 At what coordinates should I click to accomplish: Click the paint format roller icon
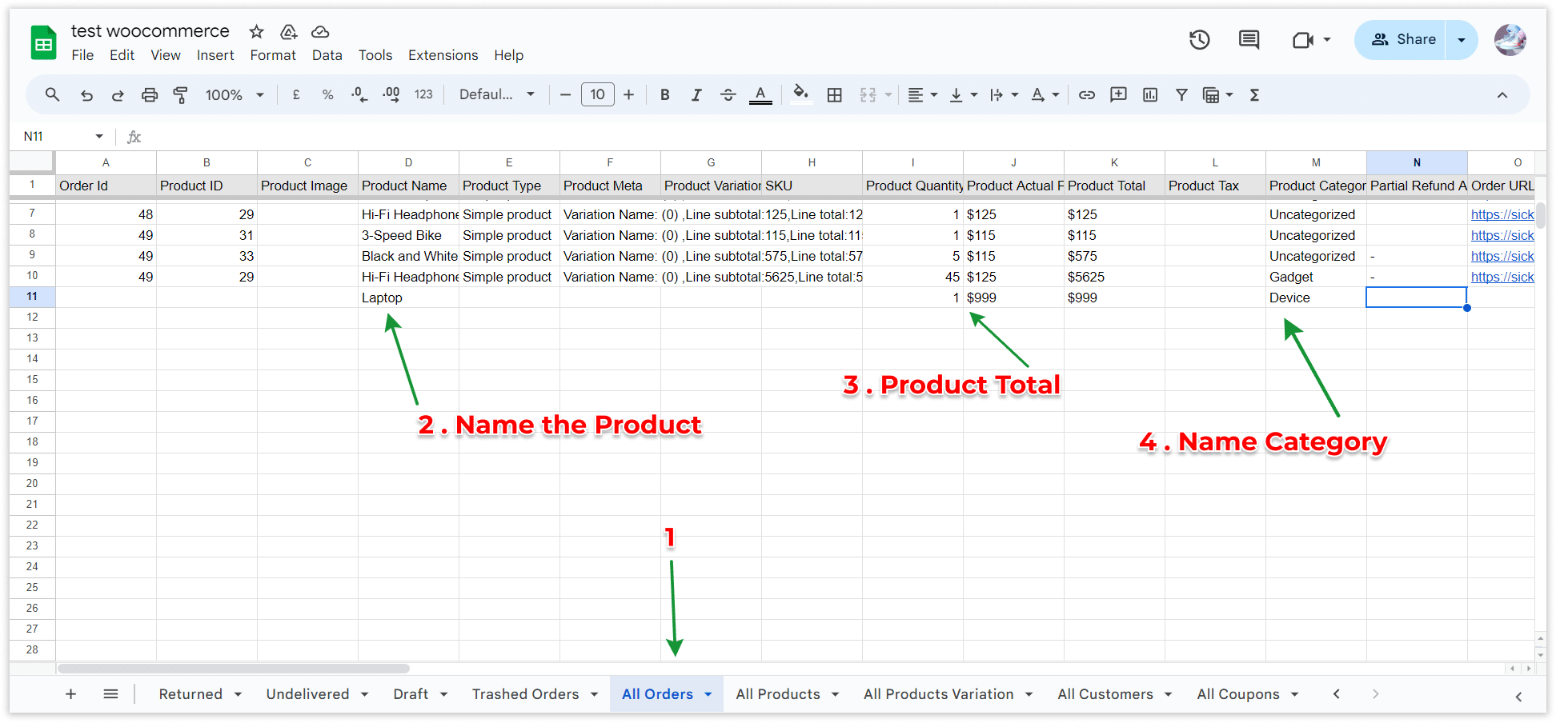coord(181,95)
